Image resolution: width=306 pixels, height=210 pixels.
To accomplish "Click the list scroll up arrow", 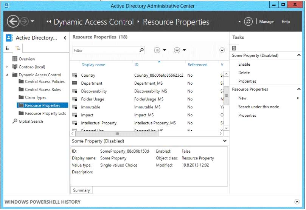I will 226,74.
